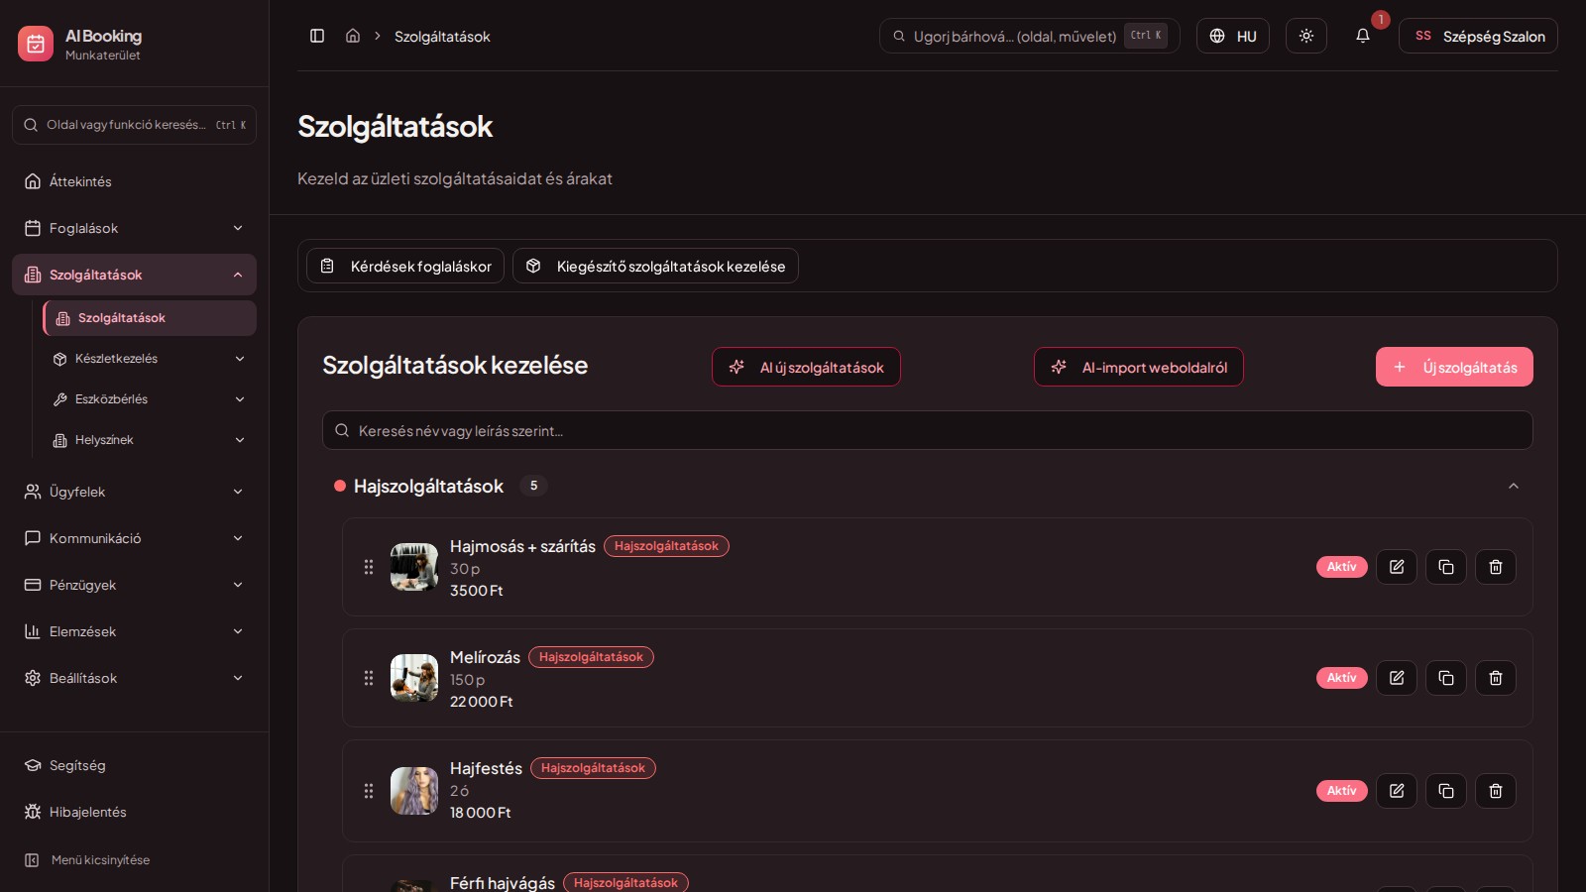Expand the Pénzügyek sidebar section
This screenshot has width=1586, height=892.
coord(134,585)
